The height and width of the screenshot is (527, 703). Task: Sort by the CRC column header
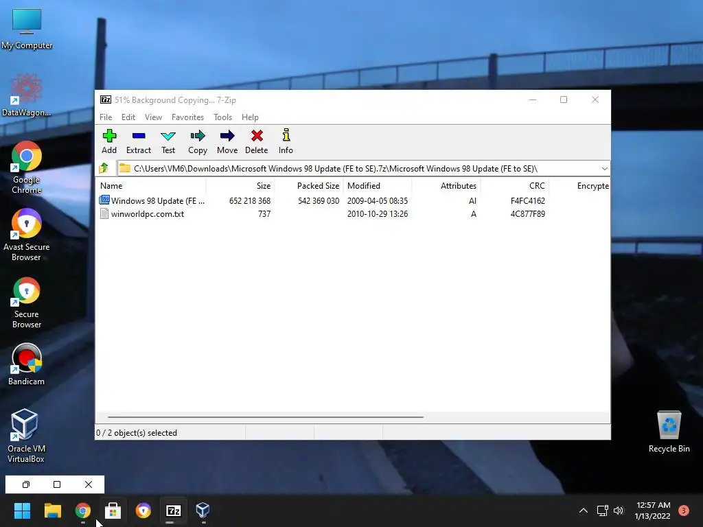tap(515, 185)
